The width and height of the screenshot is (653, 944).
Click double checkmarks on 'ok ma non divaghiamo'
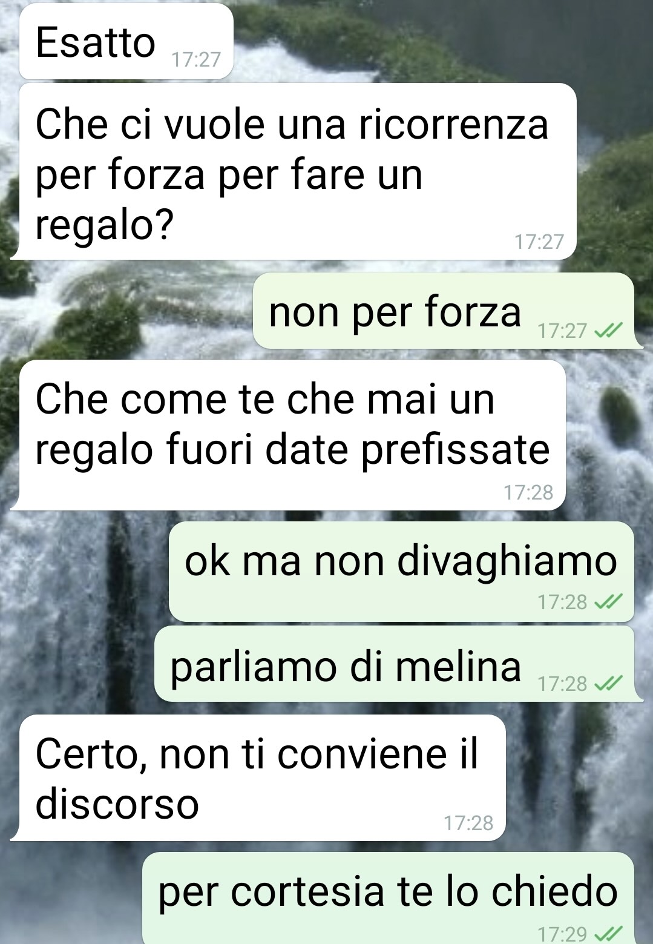(x=608, y=602)
